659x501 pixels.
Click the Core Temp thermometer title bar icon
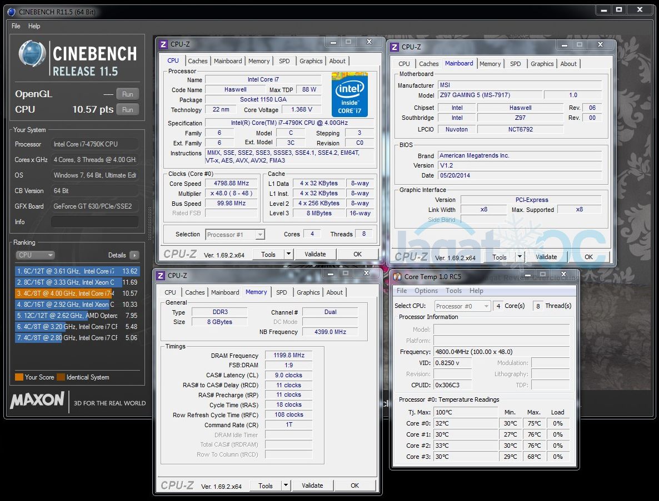(x=398, y=276)
